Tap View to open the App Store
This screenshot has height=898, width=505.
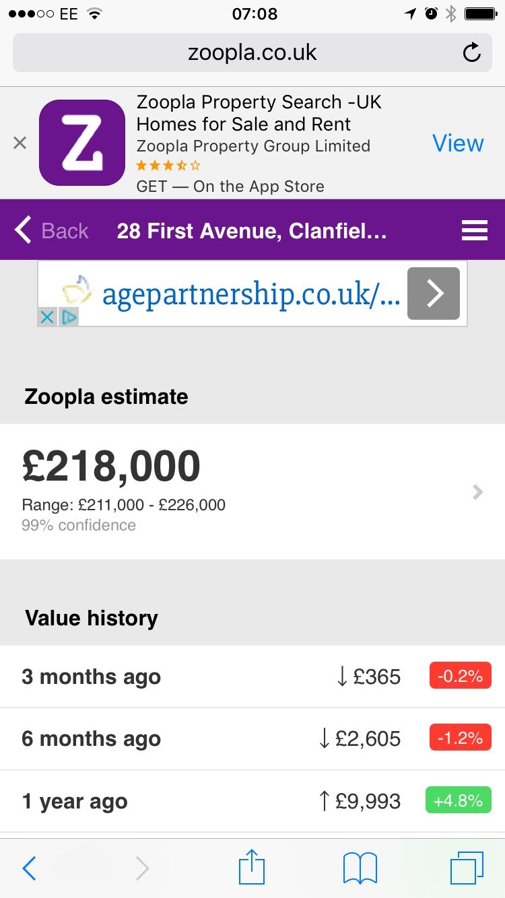(x=458, y=143)
